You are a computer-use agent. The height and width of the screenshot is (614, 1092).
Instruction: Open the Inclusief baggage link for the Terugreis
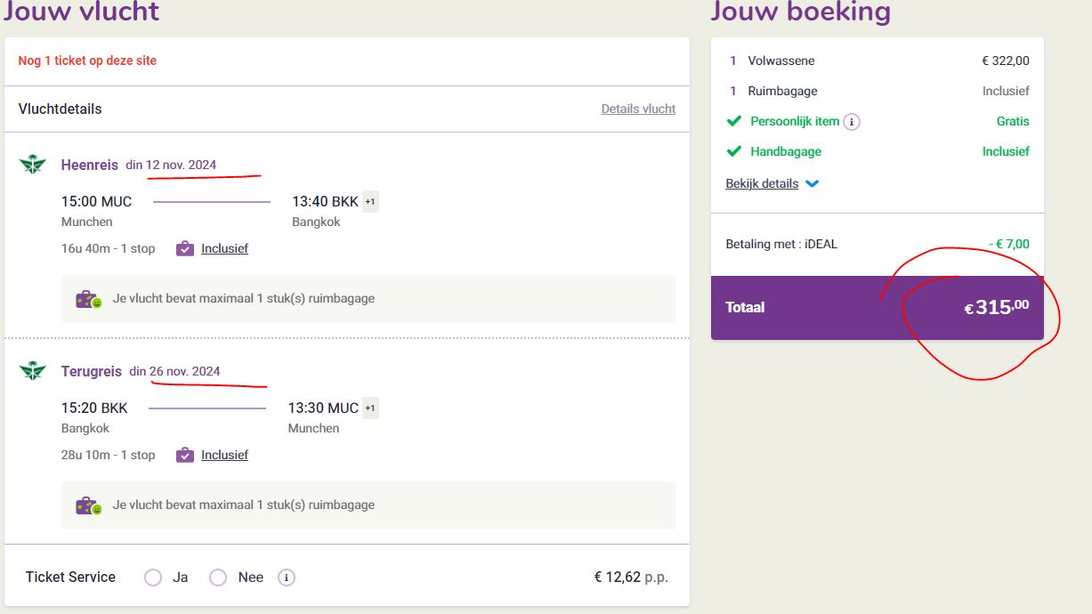224,455
